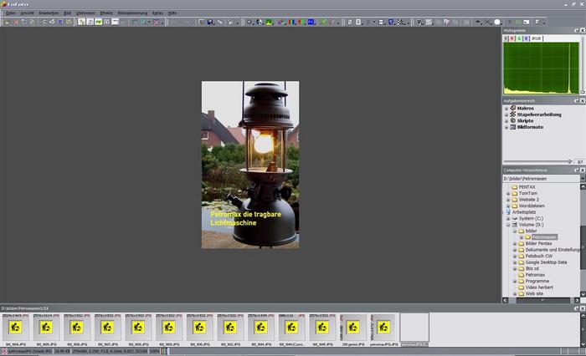Collapse the bilder folder
Viewport: 586px width, 356px height.
[515, 231]
